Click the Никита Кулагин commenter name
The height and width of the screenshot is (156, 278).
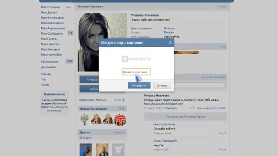coord(164,124)
